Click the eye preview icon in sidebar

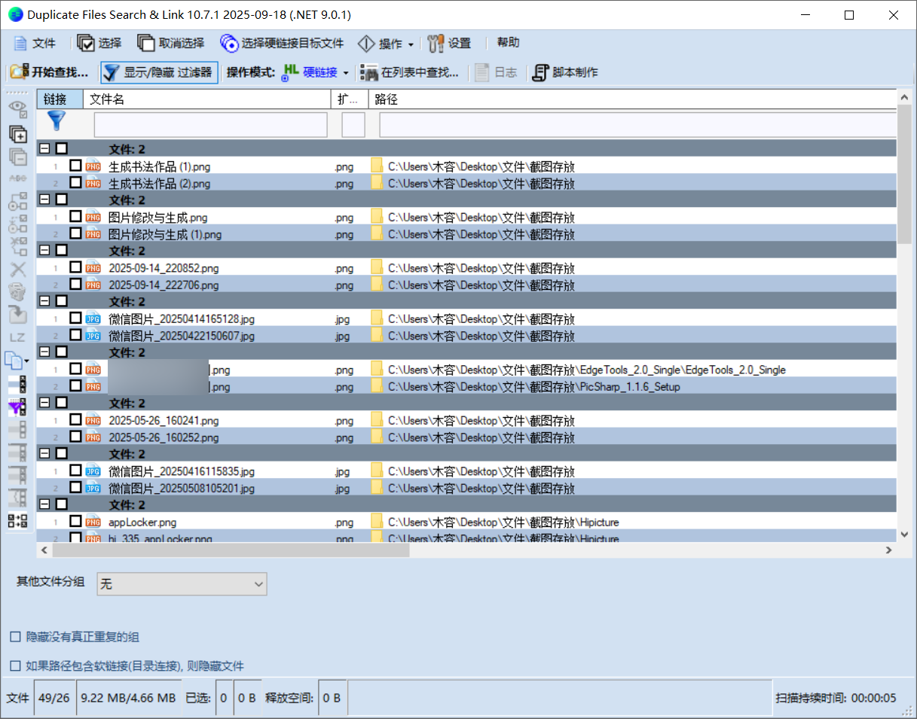17,109
